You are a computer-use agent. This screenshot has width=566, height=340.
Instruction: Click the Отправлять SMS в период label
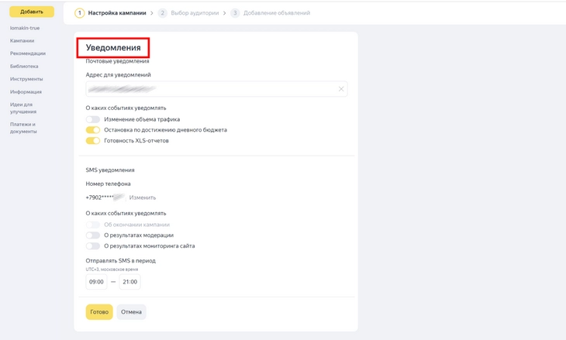[120, 261]
